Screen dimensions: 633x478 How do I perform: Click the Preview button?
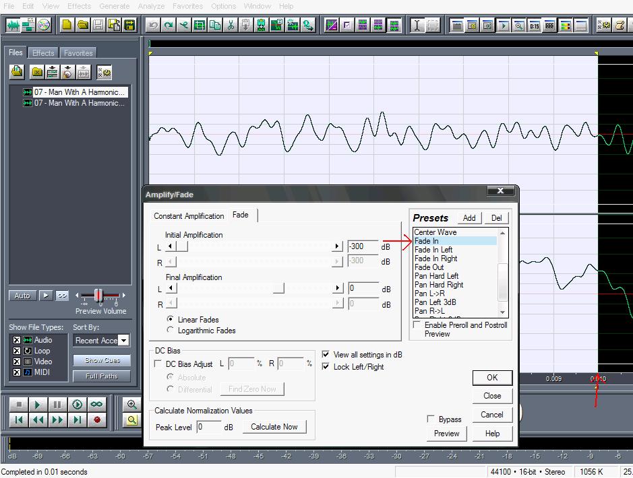pos(446,434)
